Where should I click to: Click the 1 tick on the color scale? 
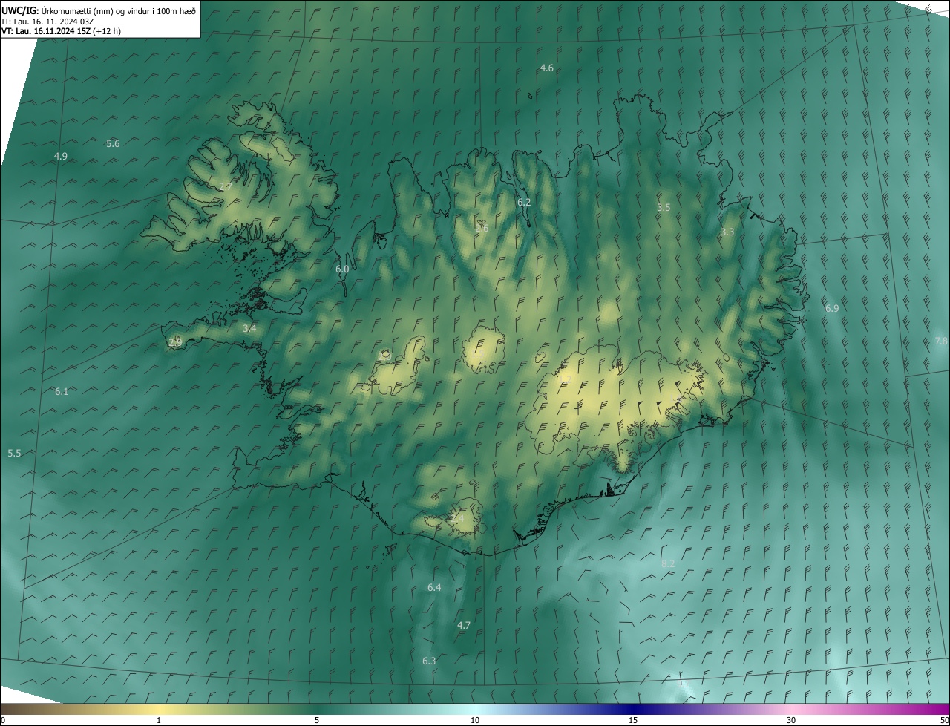pos(159,720)
